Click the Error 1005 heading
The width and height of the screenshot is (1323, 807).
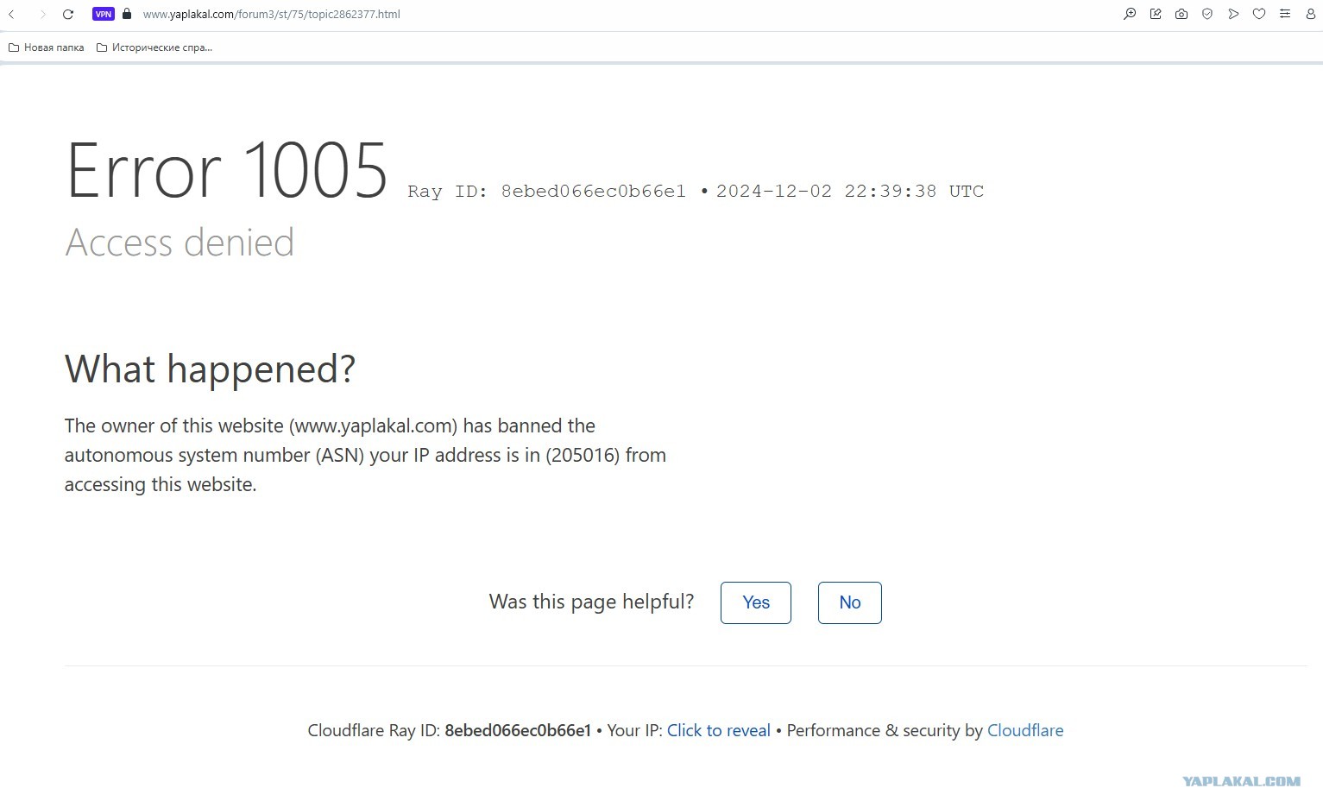[x=227, y=171]
